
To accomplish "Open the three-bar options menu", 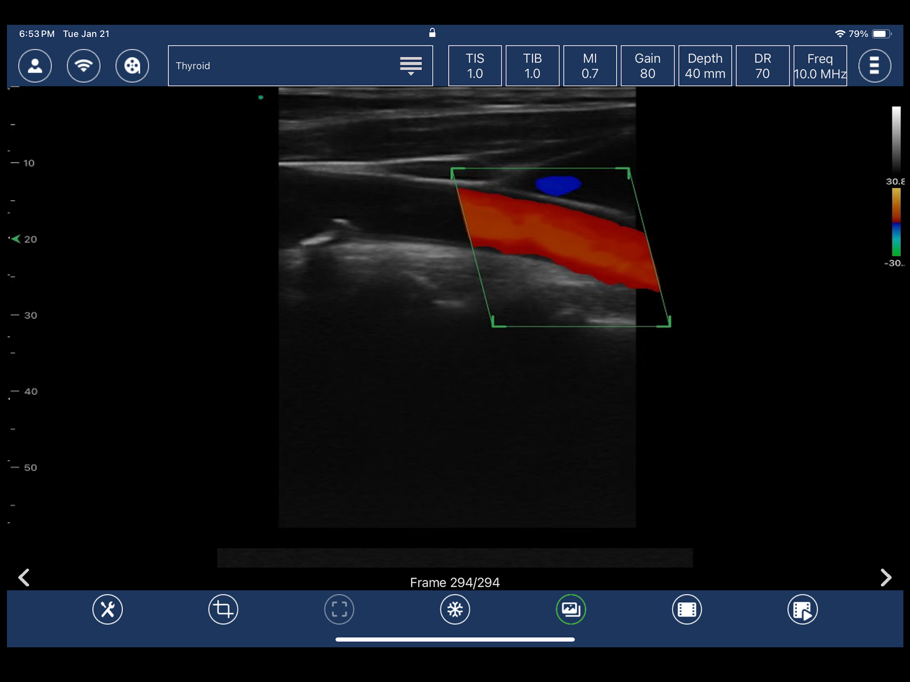I will (875, 66).
